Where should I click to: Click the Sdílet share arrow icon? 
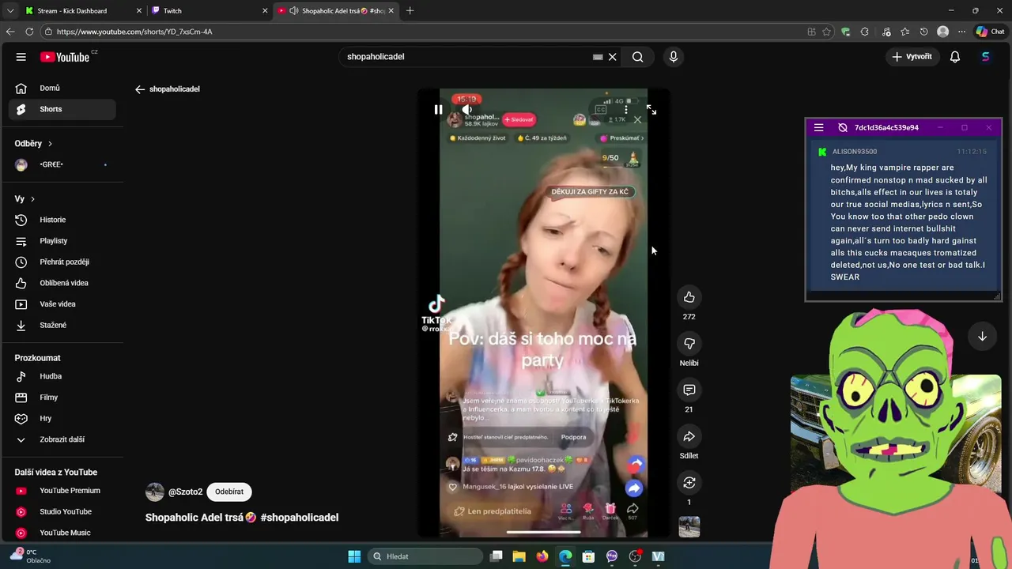pos(689,436)
